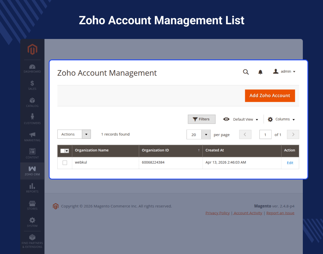Open the Report an Issue link
Viewport: 323px width, 254px height.
click(280, 213)
